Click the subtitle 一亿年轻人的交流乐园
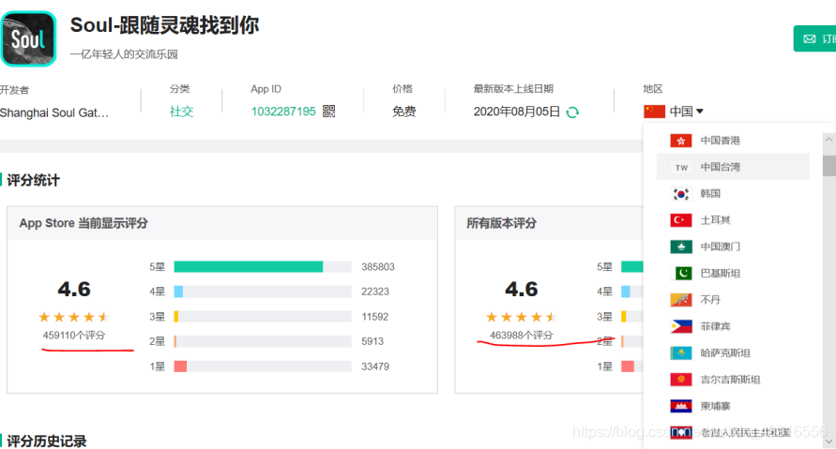The image size is (836, 449). 124,54
